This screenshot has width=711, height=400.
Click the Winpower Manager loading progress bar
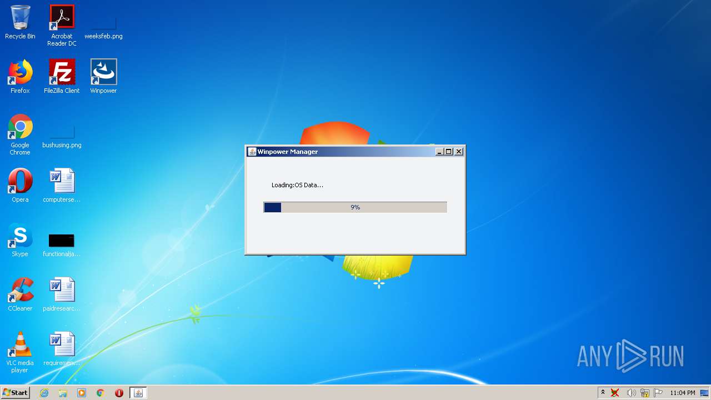355,207
